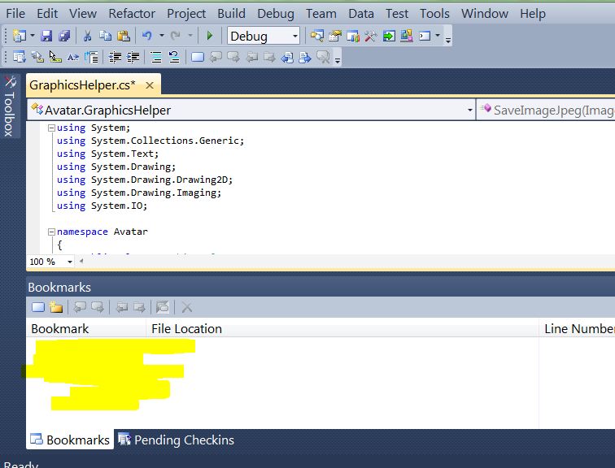Expand the Toolbox side panel

pyautogui.click(x=10, y=106)
